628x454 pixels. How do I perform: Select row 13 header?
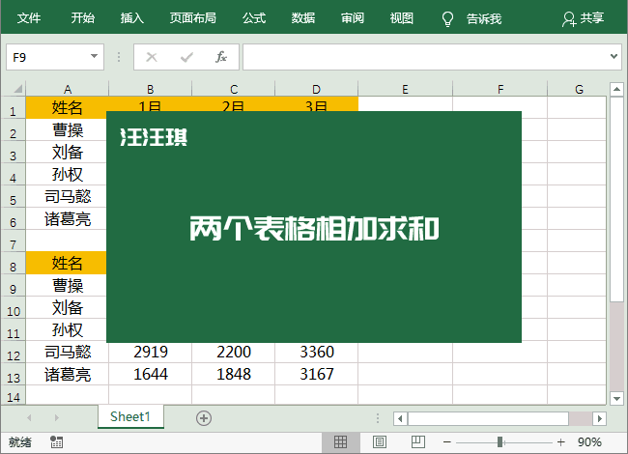click(14, 375)
